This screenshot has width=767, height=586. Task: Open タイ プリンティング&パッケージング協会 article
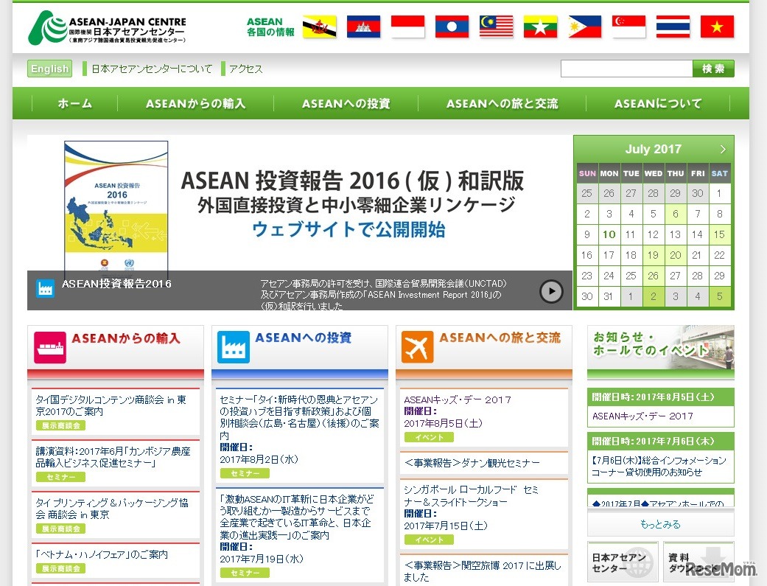(112, 509)
